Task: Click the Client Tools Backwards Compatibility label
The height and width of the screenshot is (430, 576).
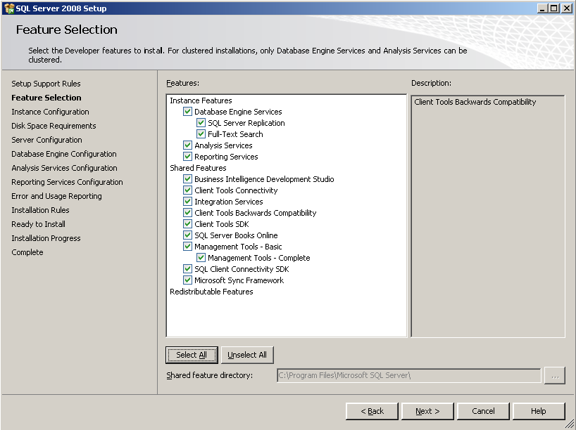Action: [256, 213]
